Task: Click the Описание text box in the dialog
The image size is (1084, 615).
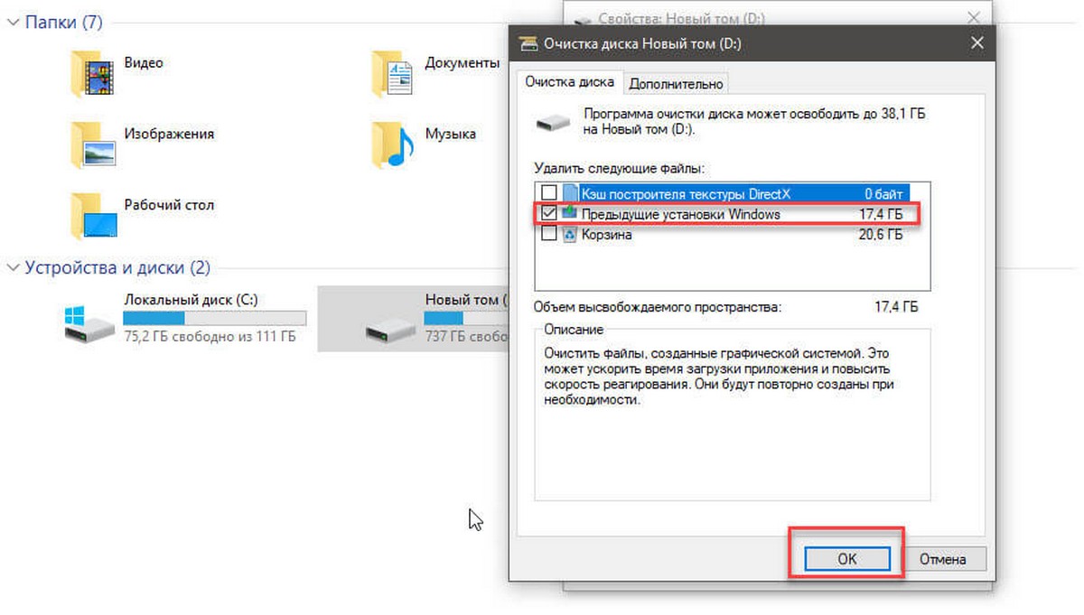Action: click(732, 415)
